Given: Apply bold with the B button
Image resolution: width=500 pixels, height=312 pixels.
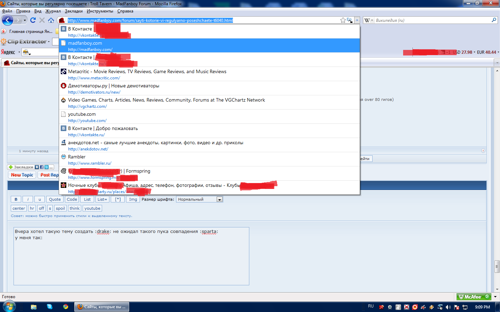Looking at the screenshot, I should click(16, 199).
